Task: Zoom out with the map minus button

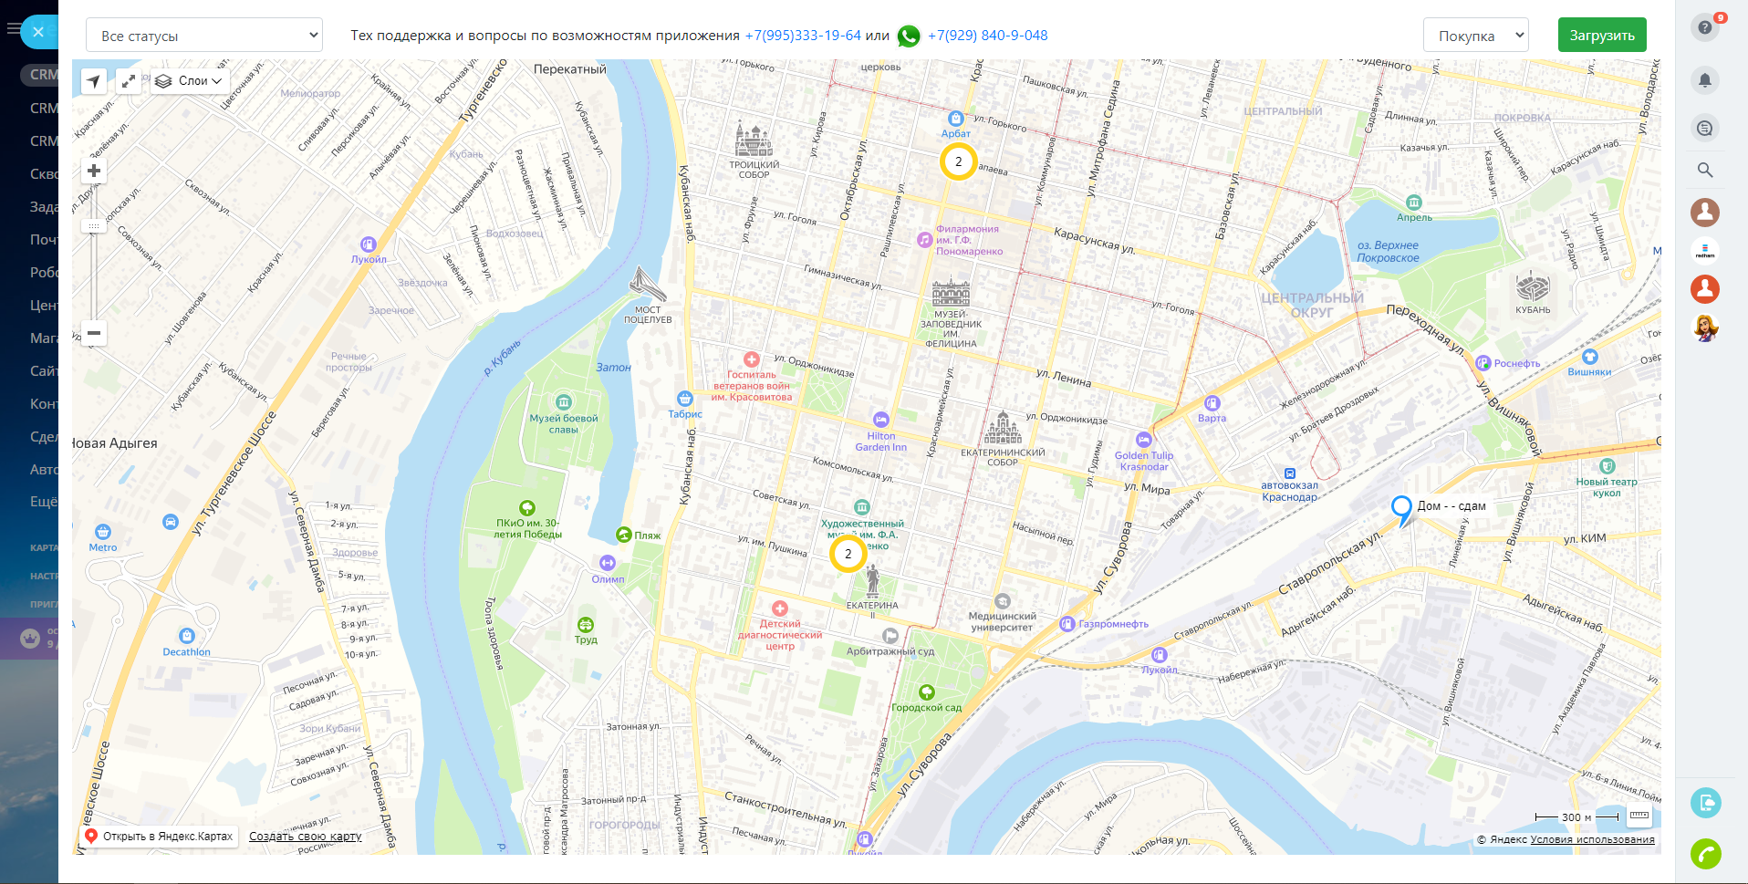Action: (x=94, y=333)
